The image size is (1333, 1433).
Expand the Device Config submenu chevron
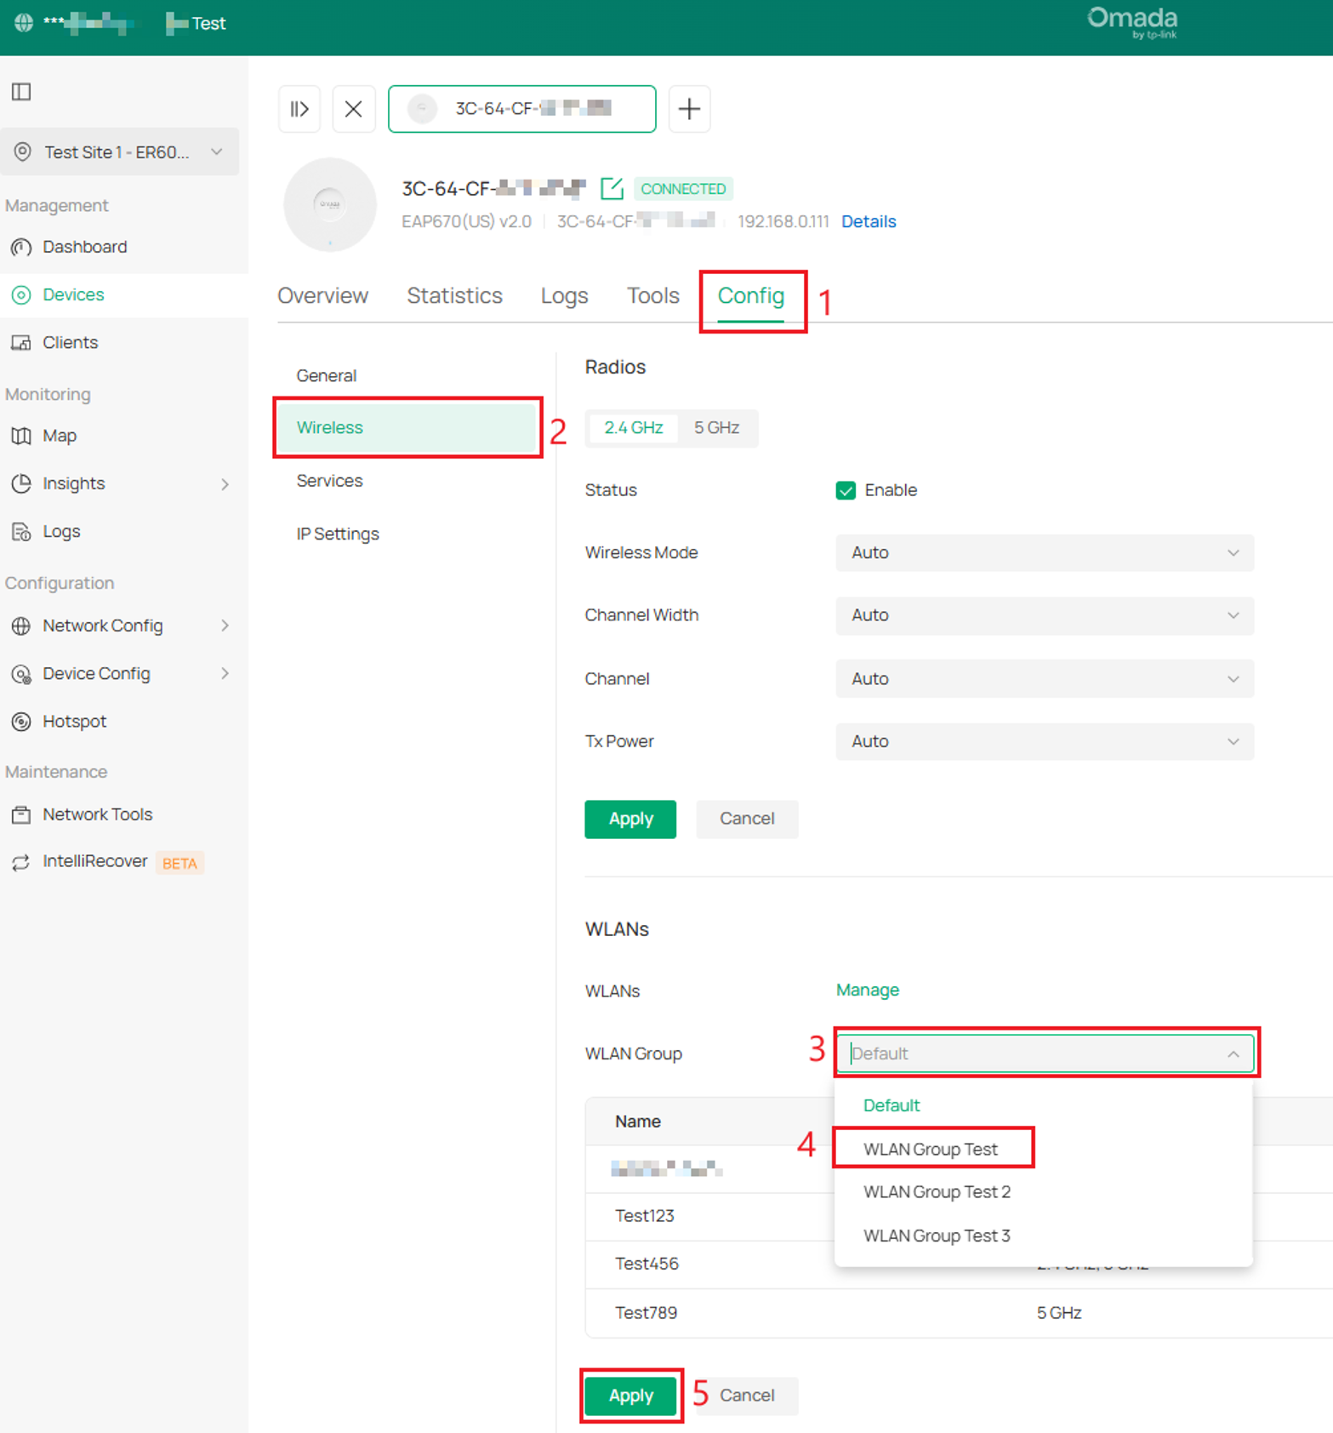coord(225,673)
